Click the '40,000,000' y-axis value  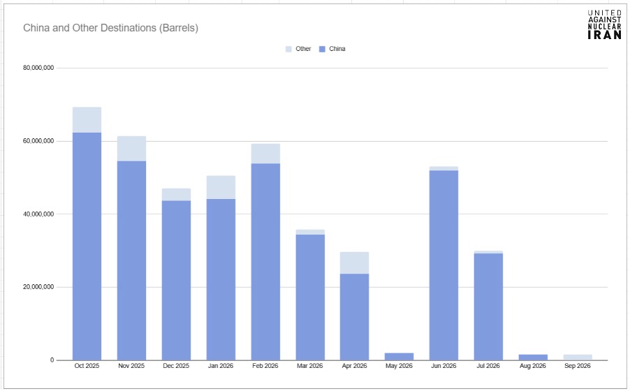(38, 214)
